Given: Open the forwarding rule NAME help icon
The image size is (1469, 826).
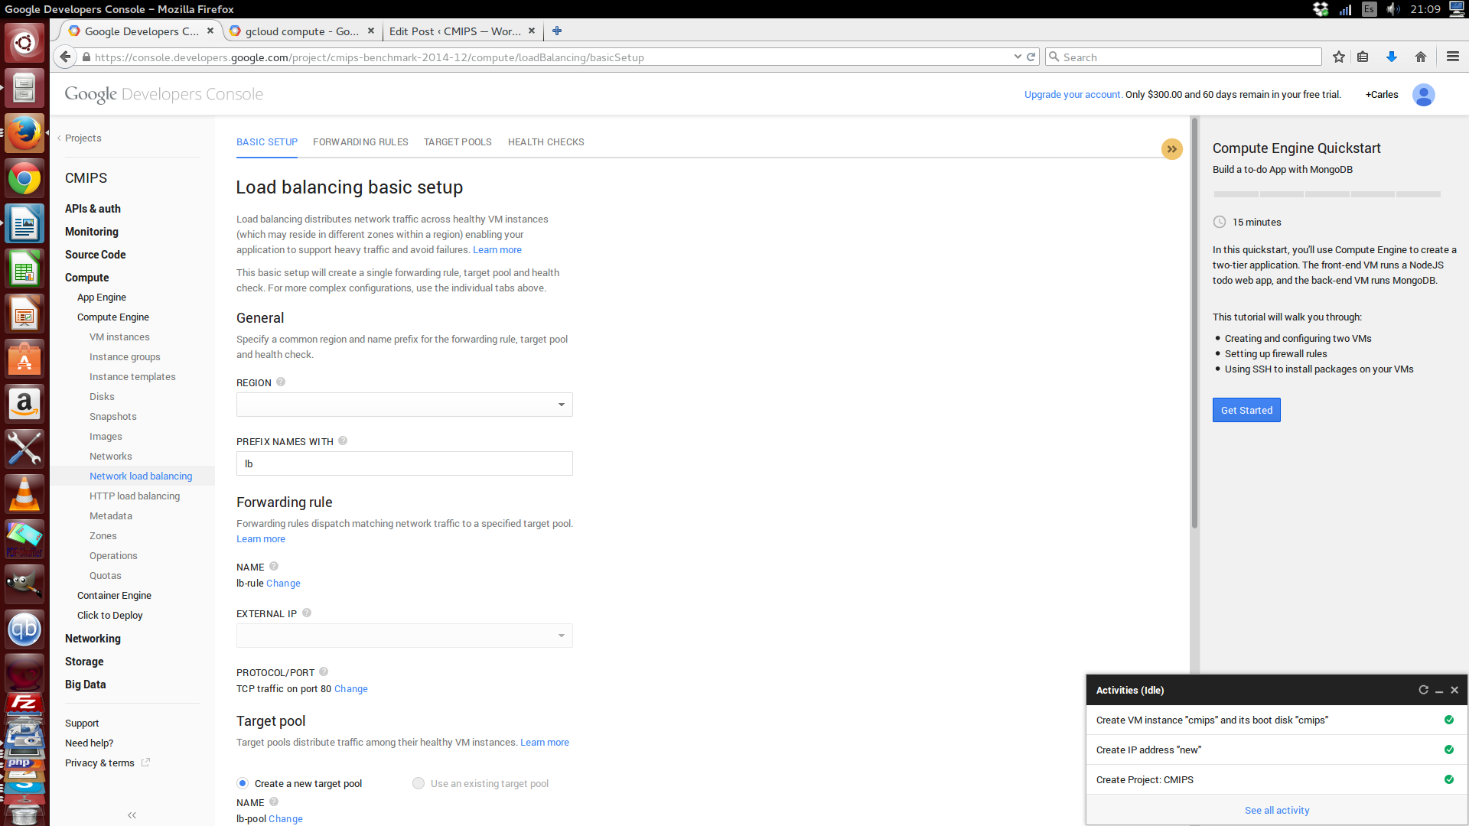Looking at the screenshot, I should (x=274, y=567).
